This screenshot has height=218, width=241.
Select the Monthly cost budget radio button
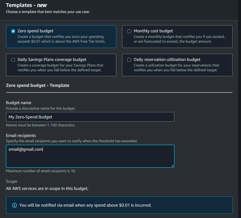(x=129, y=31)
